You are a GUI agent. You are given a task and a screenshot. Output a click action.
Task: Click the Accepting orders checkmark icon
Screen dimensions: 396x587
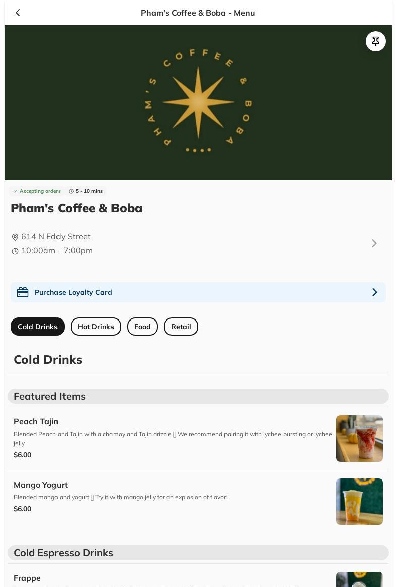(15, 191)
